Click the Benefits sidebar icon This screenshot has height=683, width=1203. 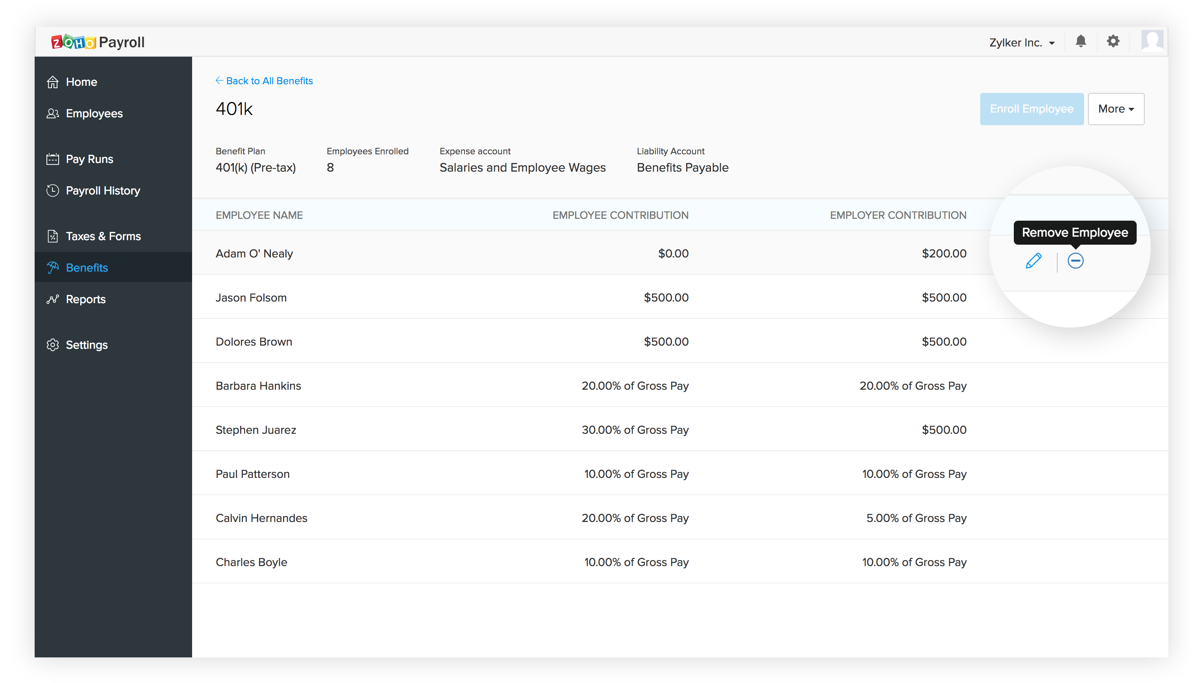click(x=53, y=268)
